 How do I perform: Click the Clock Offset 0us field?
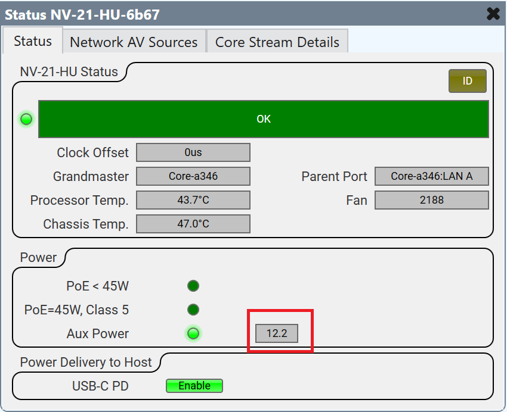click(x=193, y=152)
